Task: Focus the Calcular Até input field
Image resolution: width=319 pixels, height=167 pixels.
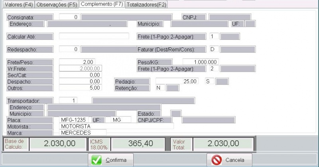Action: coord(94,36)
